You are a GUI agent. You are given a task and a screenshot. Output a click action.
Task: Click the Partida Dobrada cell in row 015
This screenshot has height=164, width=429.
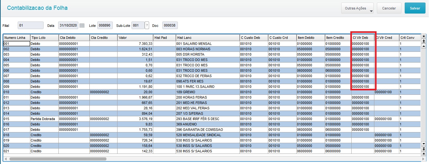pyautogui.click(x=44, y=119)
